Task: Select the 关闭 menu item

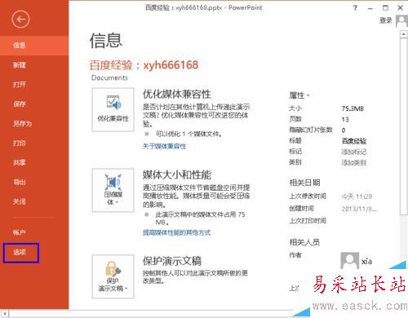Action: (34, 201)
